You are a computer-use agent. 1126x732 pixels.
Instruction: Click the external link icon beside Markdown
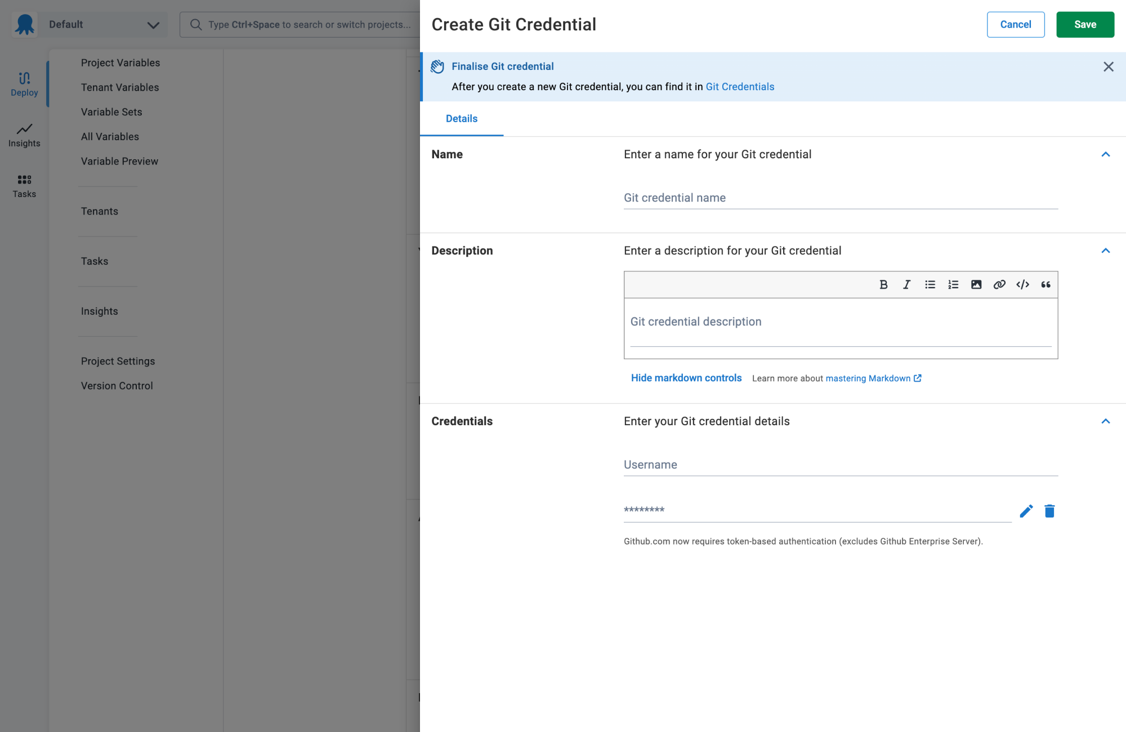(x=918, y=378)
